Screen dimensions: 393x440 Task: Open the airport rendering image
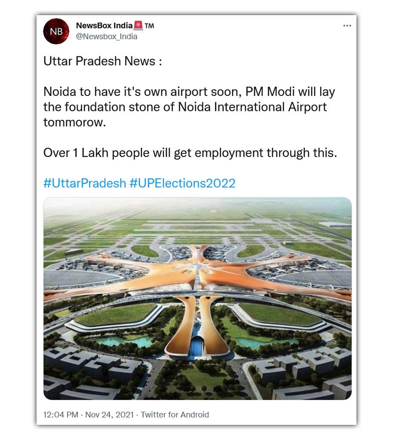(198, 298)
